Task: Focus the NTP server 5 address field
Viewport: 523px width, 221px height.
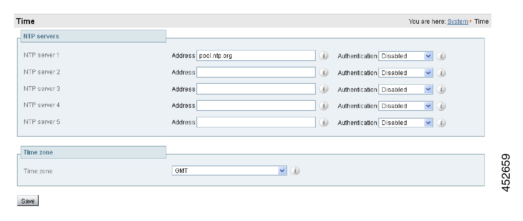Action: click(x=256, y=122)
